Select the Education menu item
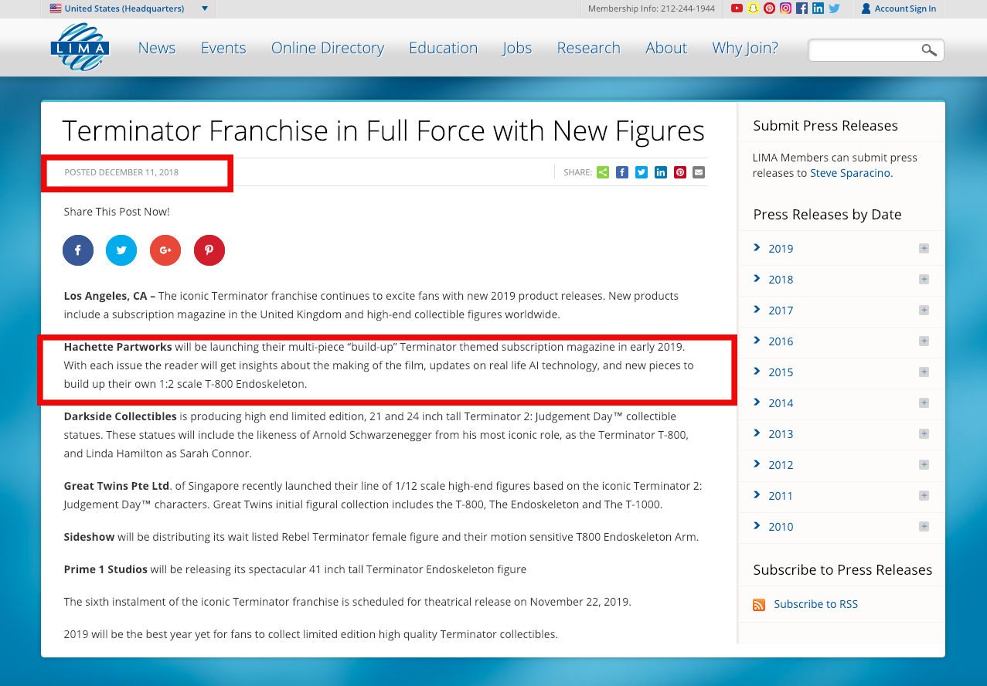The width and height of the screenshot is (987, 686). 443,48
